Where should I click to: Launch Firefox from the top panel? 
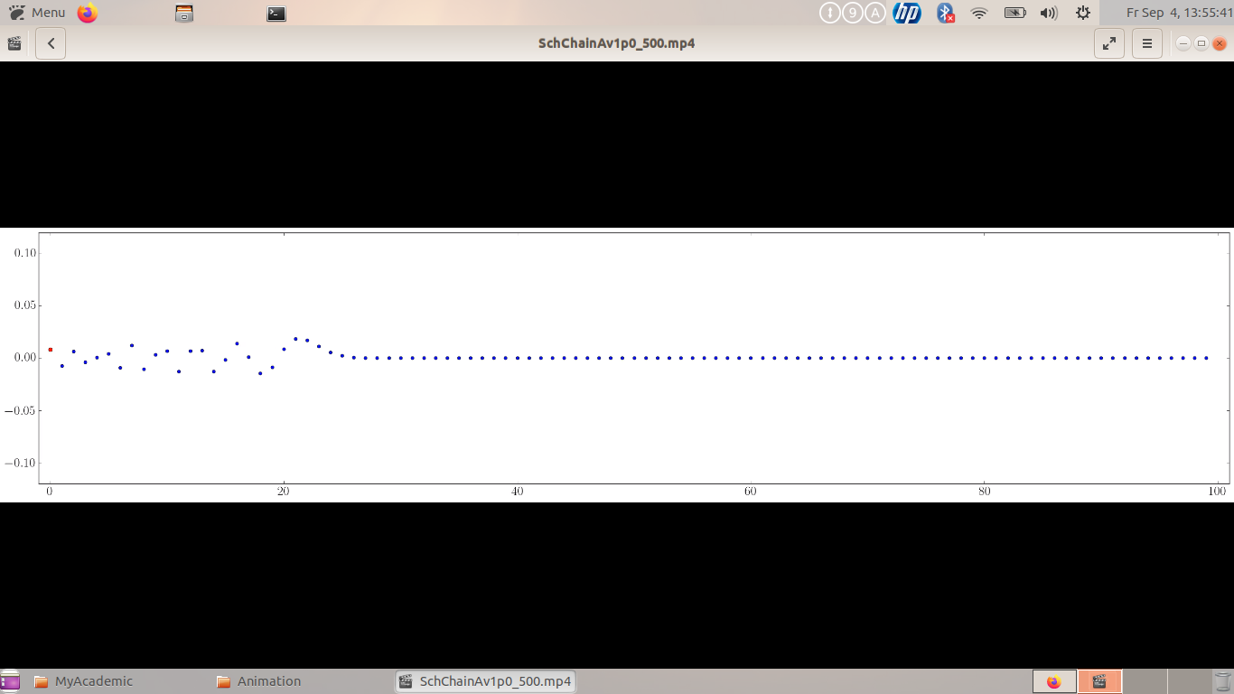(87, 13)
